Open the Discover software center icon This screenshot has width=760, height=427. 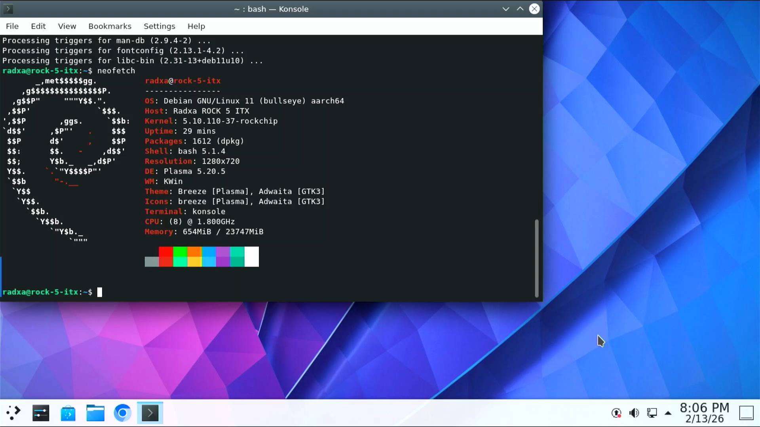[x=68, y=413]
